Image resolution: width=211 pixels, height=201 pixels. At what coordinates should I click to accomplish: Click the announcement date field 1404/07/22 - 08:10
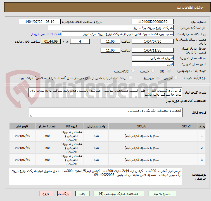tap(40, 22)
